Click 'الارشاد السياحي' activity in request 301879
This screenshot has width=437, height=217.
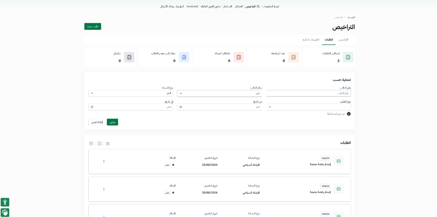251,165
